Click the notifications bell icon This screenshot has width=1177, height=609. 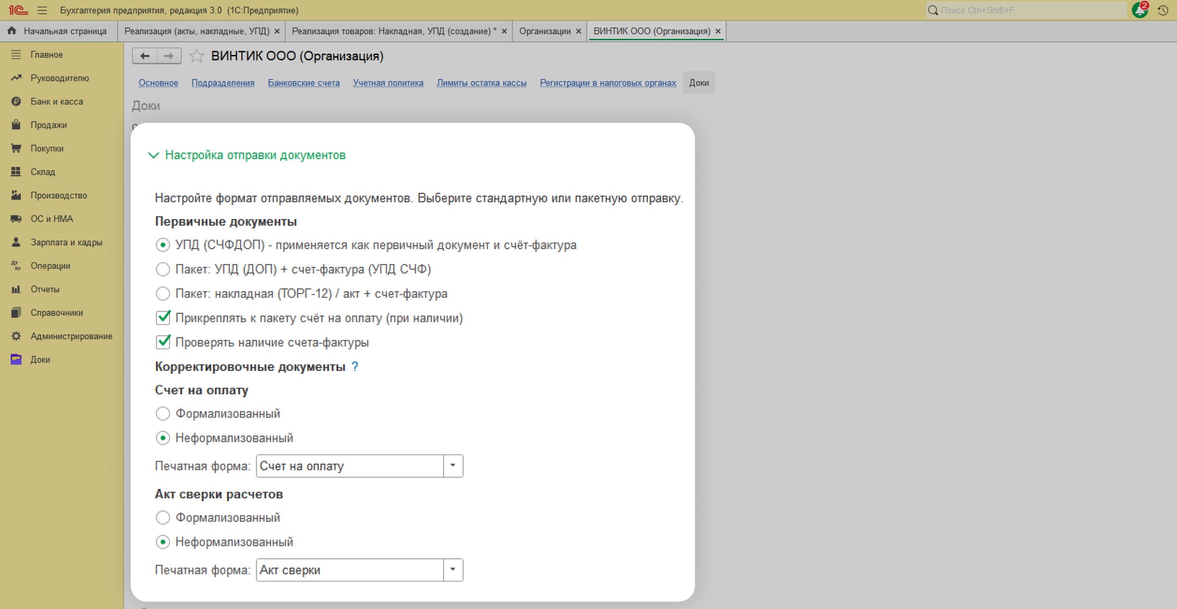tap(1139, 10)
